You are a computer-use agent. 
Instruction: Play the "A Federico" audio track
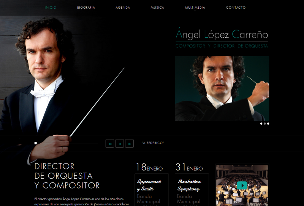click(x=120, y=144)
